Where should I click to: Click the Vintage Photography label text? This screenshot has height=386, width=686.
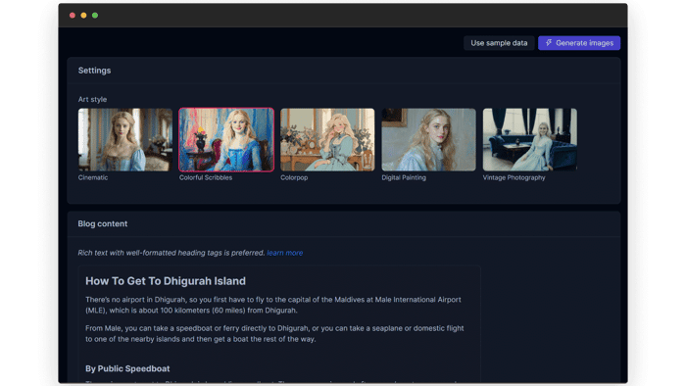click(514, 177)
